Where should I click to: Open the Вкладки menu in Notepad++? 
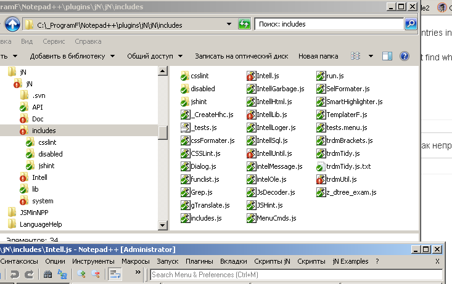pyautogui.click(x=234, y=261)
